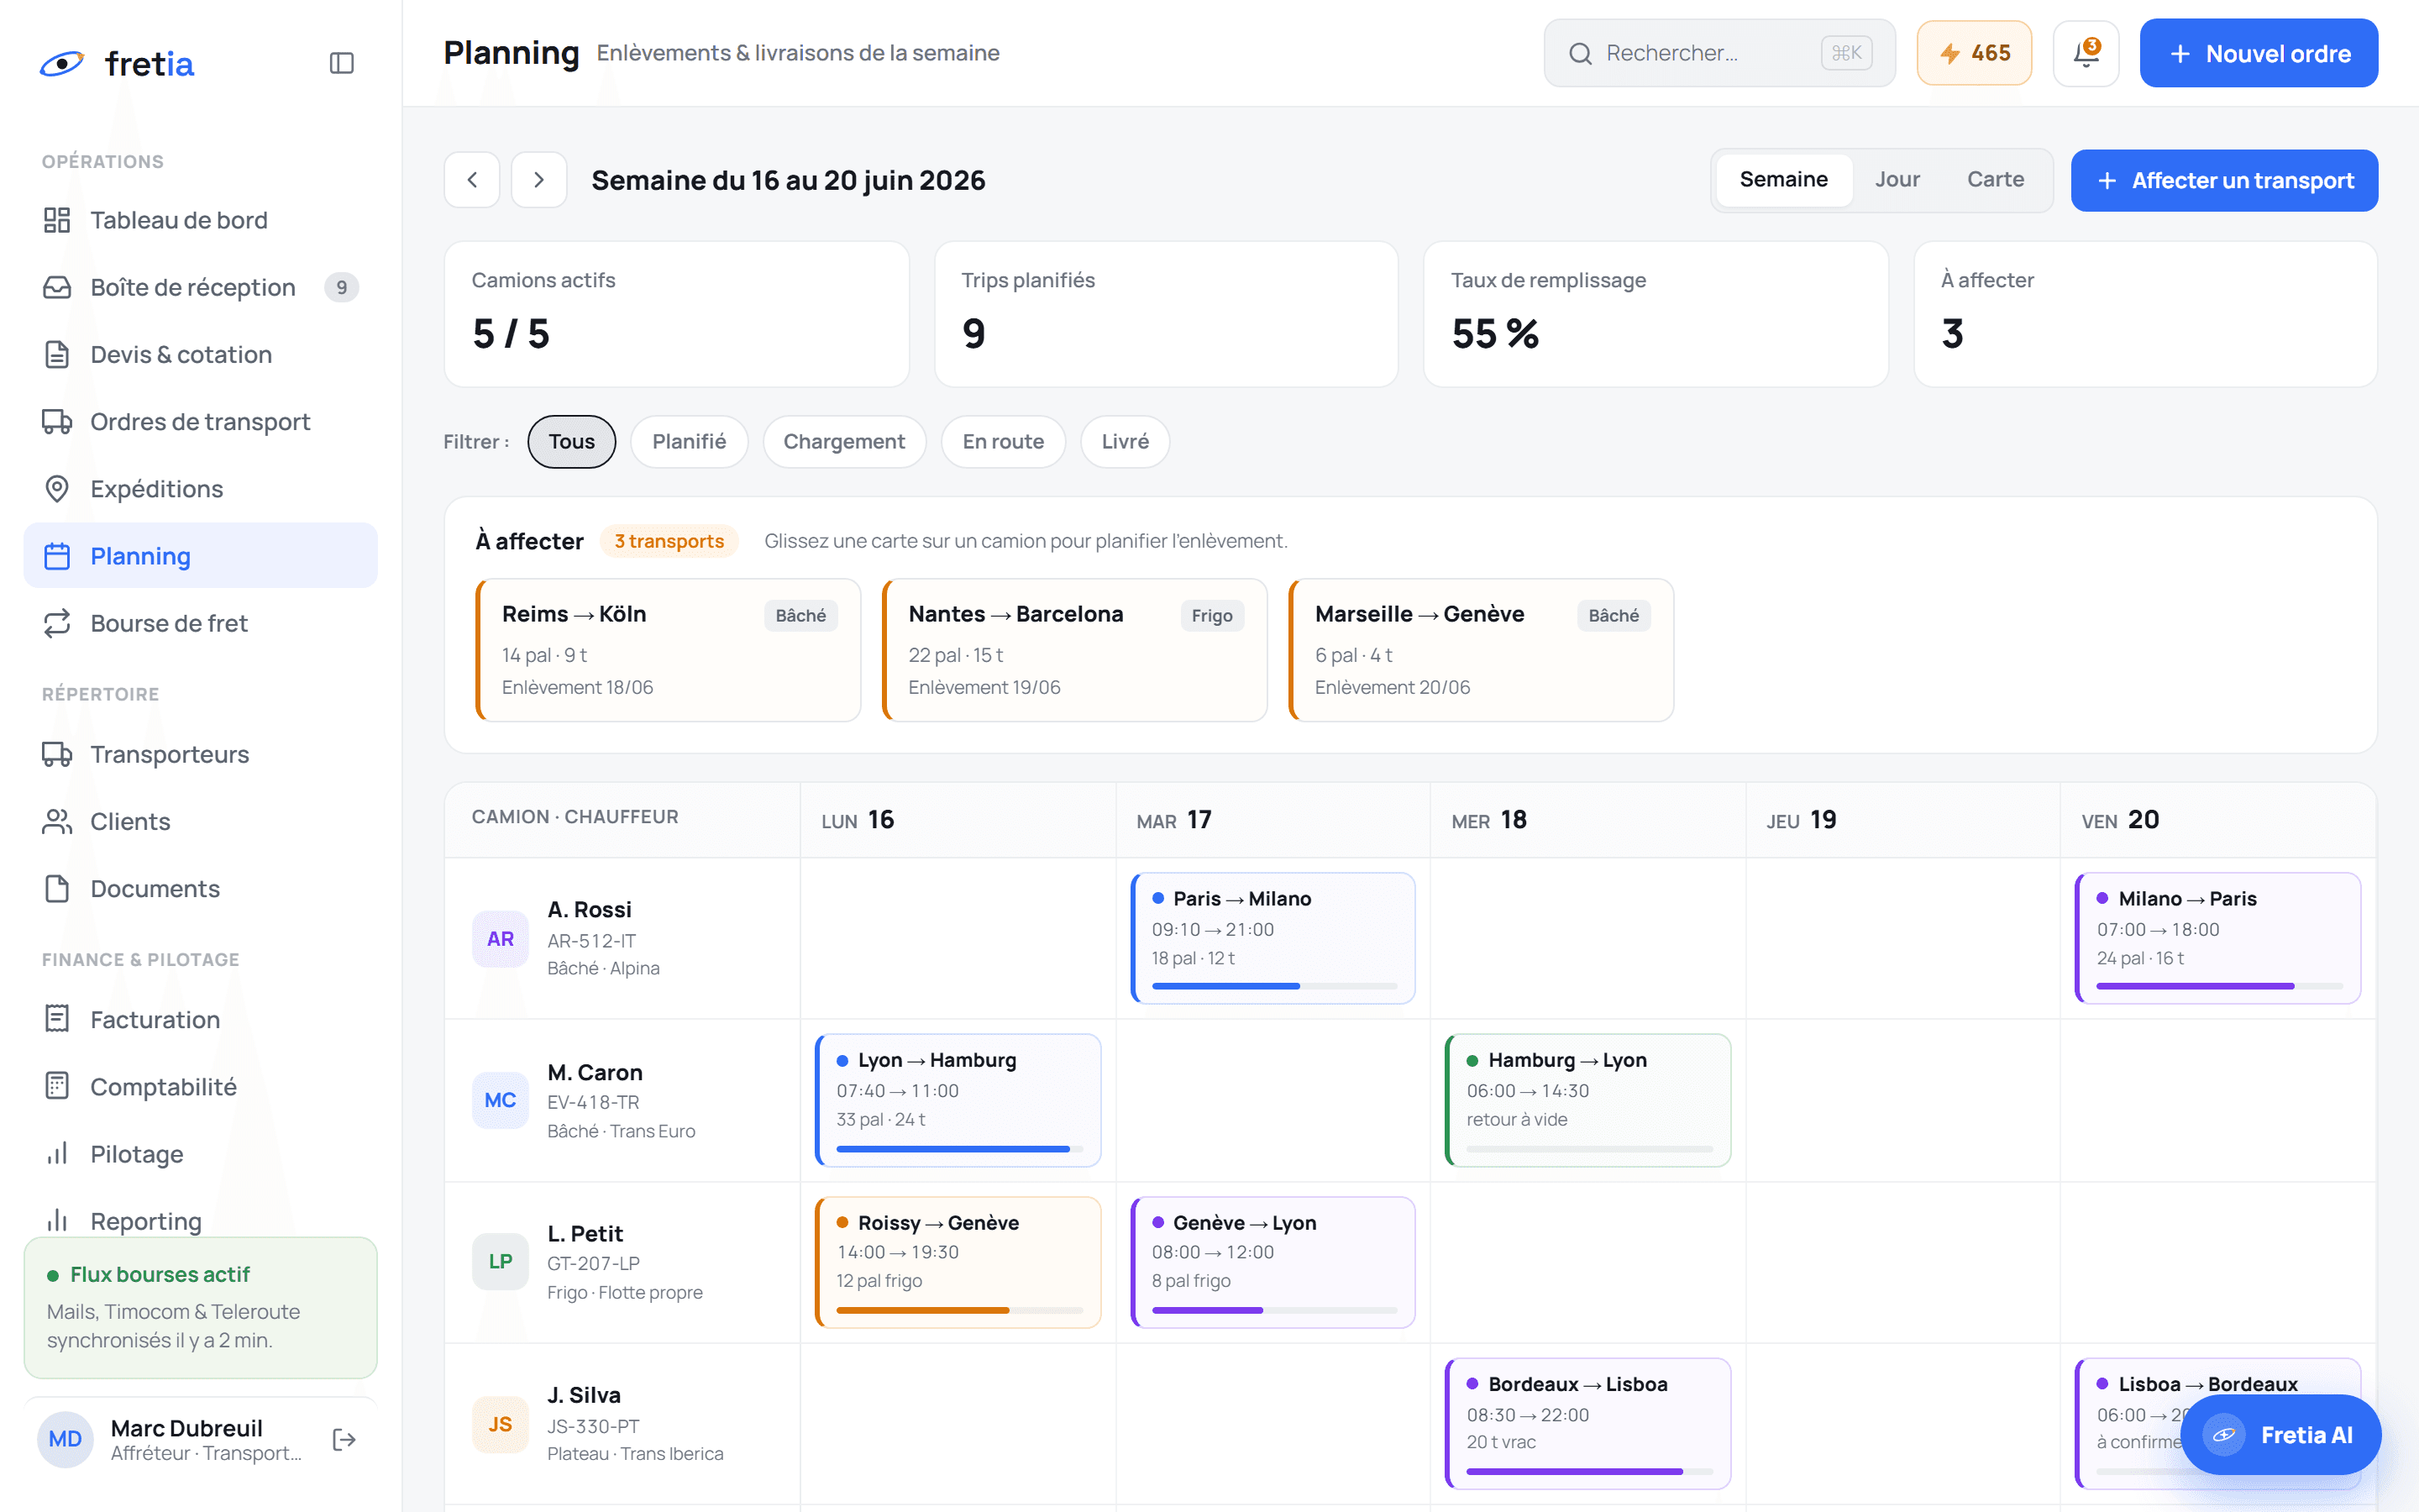The height and width of the screenshot is (1512, 2419).
Task: Filter planning by Chargement status
Action: coord(843,442)
